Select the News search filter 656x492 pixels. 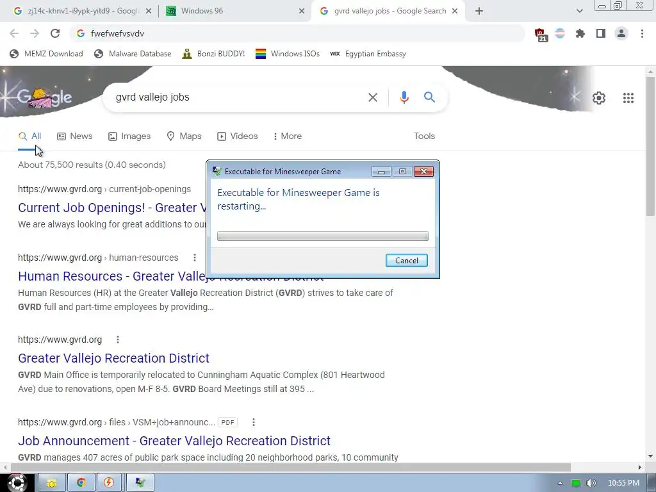tap(75, 136)
